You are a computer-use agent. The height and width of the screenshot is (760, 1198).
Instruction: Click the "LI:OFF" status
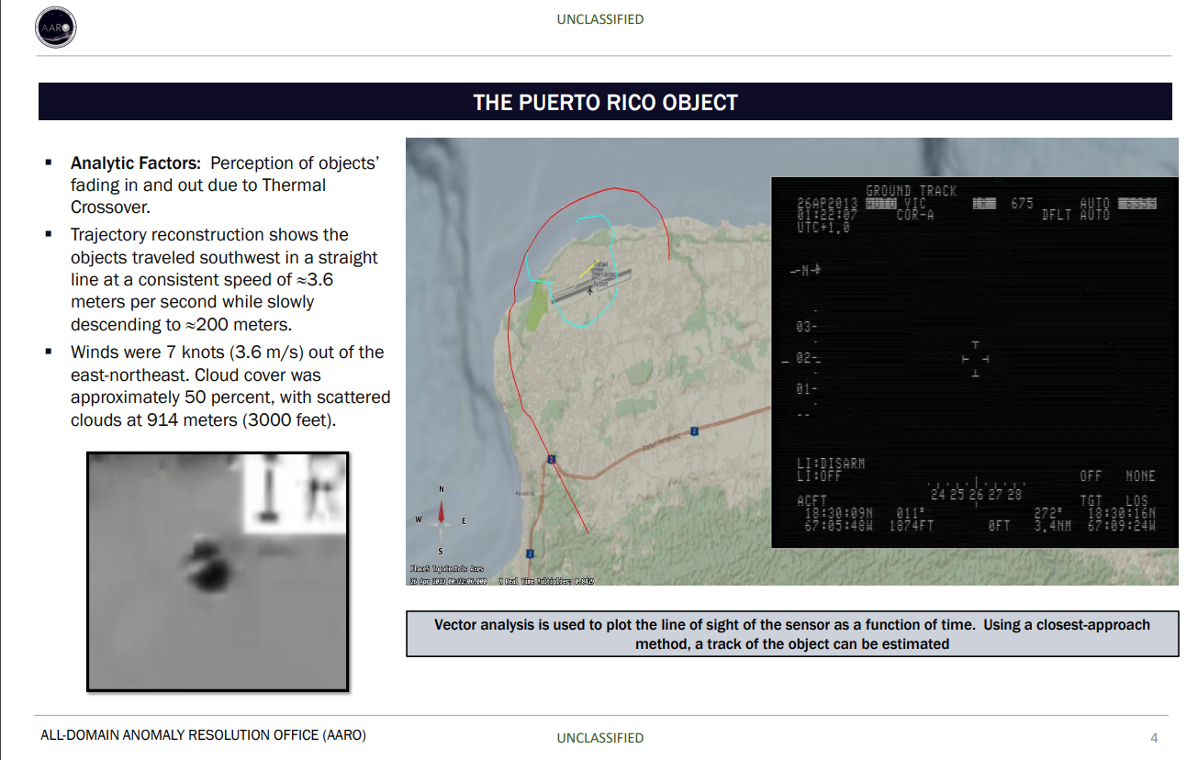820,475
